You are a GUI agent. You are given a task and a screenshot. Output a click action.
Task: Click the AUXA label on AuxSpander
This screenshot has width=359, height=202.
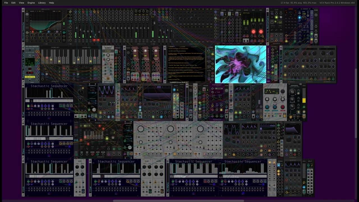tap(159, 9)
